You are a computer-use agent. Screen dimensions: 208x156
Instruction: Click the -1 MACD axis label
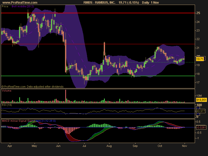tap(197, 138)
